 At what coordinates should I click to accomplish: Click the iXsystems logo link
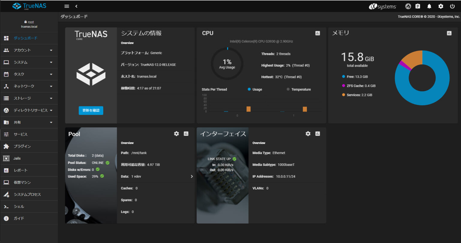point(382,6)
